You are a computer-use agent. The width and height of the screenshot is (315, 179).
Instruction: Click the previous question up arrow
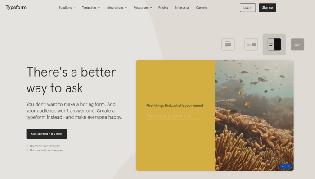[283, 166]
